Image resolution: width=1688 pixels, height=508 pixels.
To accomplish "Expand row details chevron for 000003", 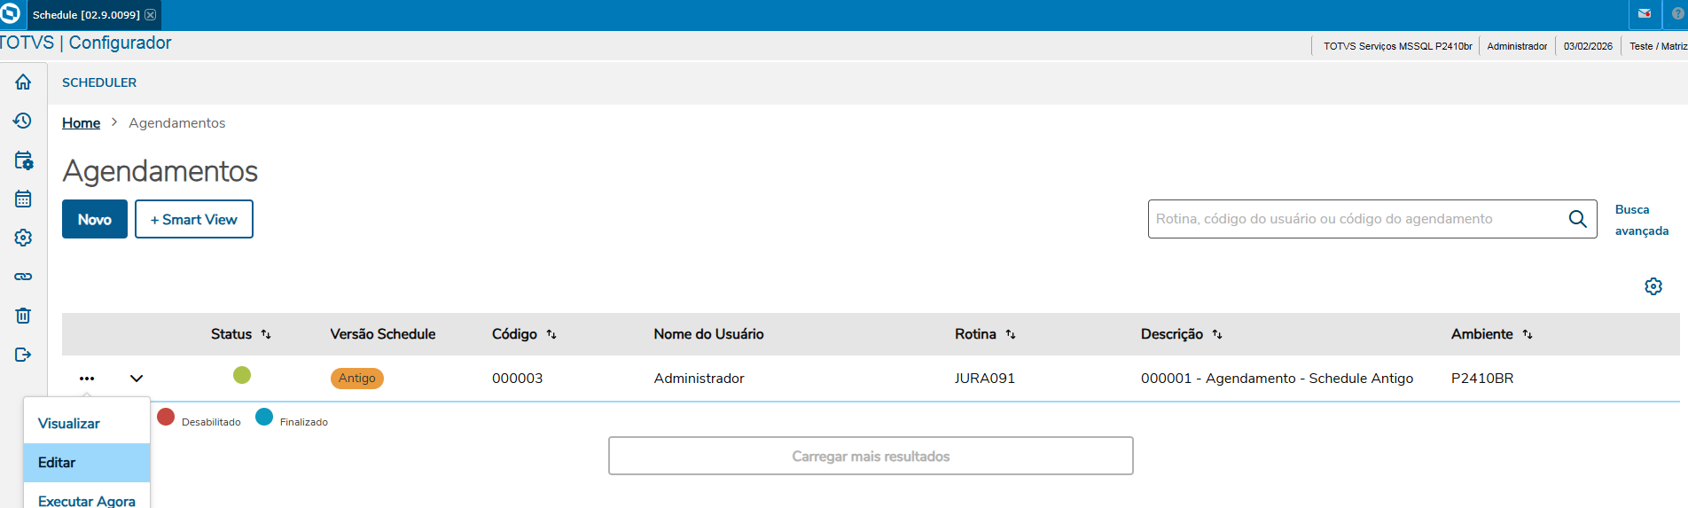I will [137, 379].
